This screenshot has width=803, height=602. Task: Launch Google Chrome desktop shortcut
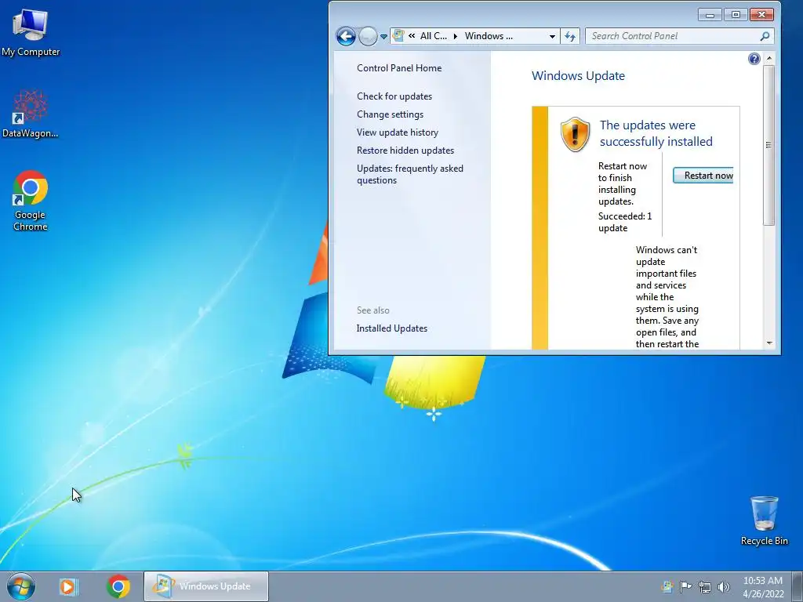pyautogui.click(x=31, y=201)
